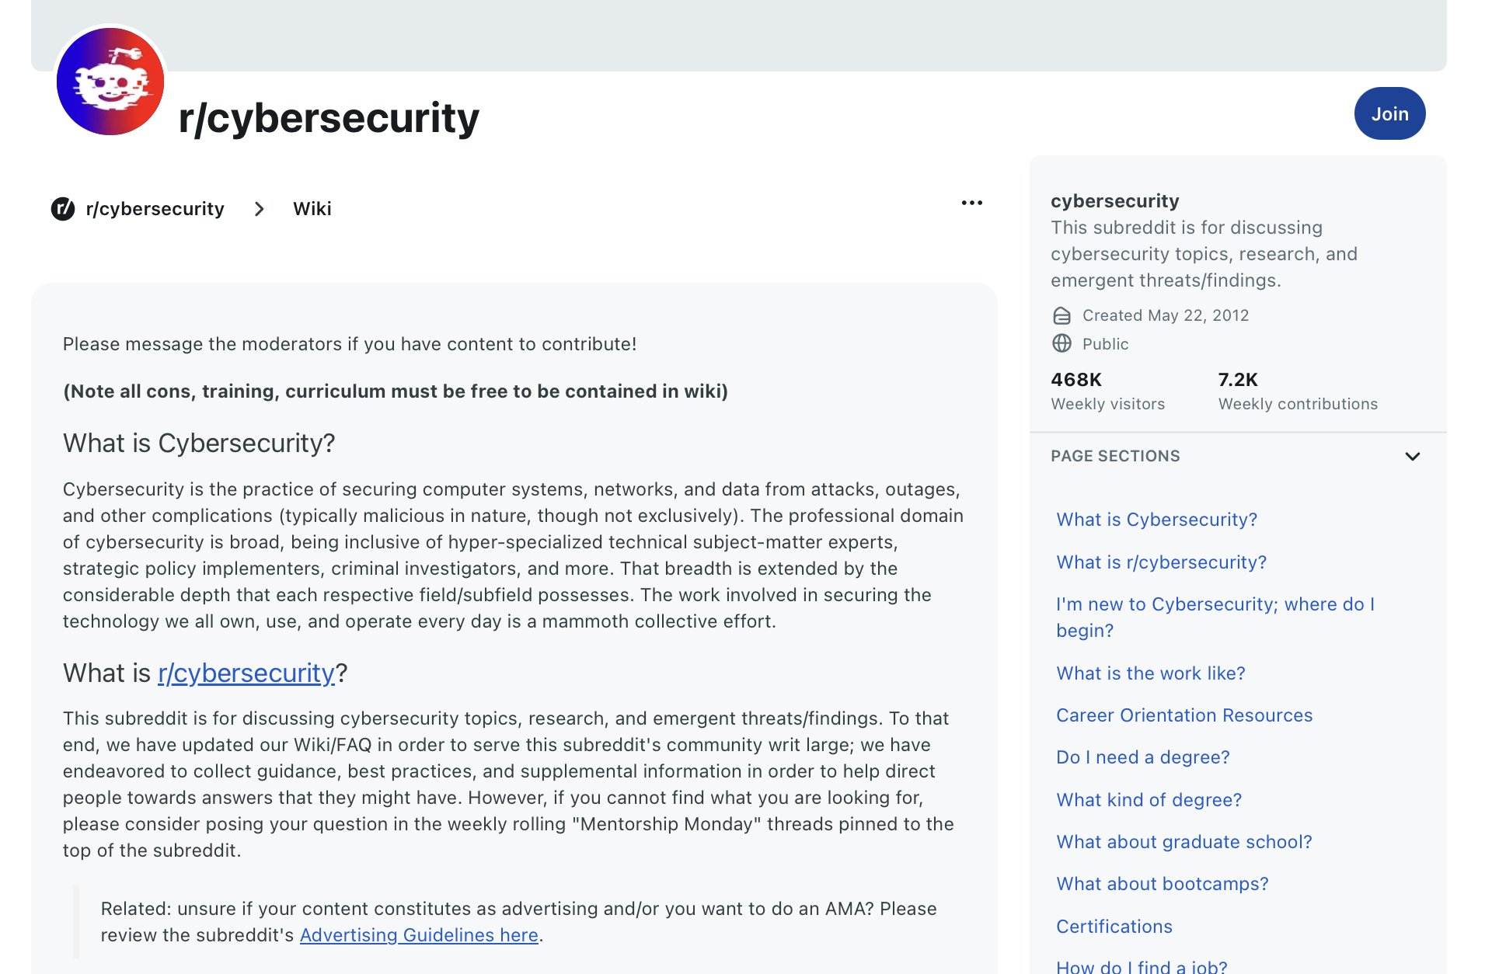
Task: Open the 'What about bootcamps?' section
Action: click(x=1162, y=883)
